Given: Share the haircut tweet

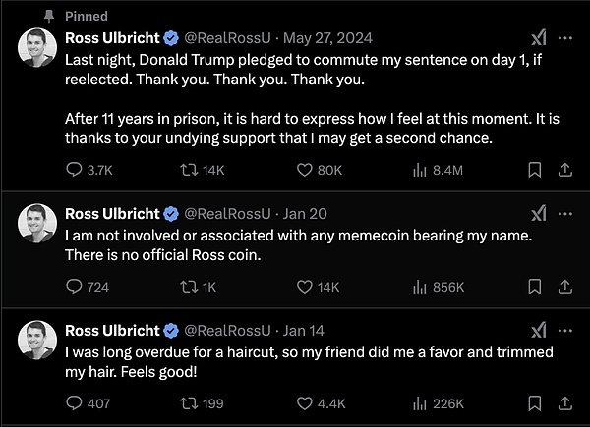Looking at the screenshot, I should pyautogui.click(x=564, y=403).
